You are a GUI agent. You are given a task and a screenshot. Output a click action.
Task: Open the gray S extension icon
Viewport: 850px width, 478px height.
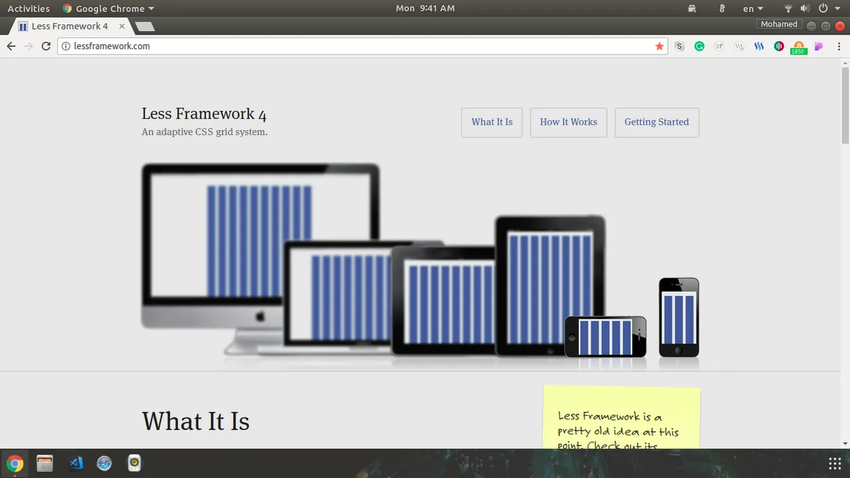point(679,46)
